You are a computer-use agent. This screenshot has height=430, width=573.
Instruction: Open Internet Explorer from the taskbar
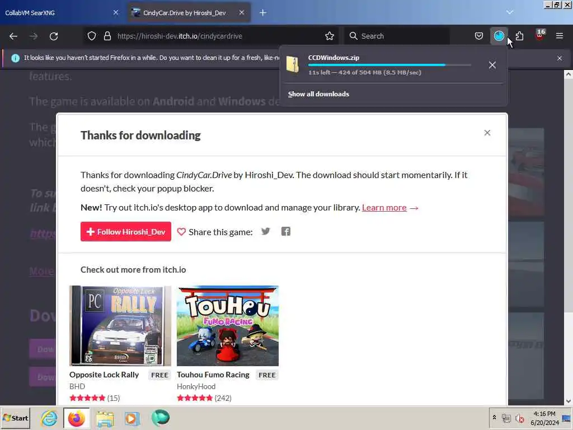49,418
